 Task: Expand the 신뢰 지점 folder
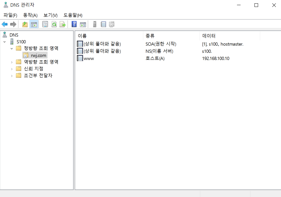12,69
